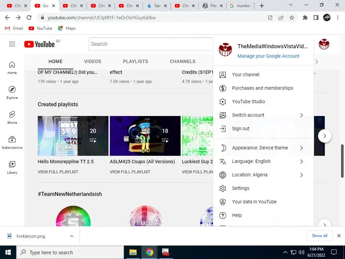Switch to the File browser tab

pos(212,6)
